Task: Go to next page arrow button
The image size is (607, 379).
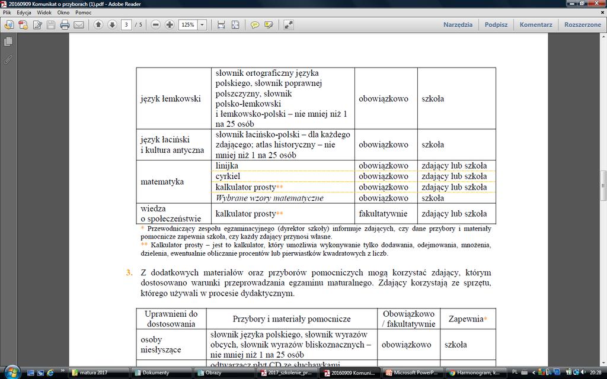Action: (112, 25)
